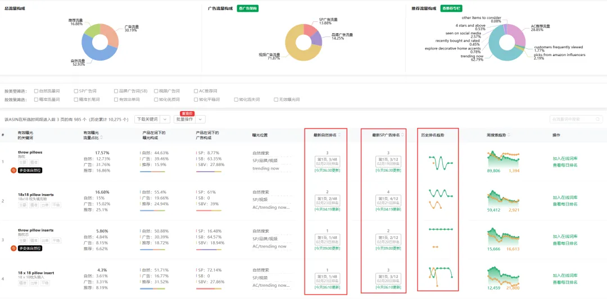
Task: Click exposure composition bar in throw pillows row
Action: point(152,172)
